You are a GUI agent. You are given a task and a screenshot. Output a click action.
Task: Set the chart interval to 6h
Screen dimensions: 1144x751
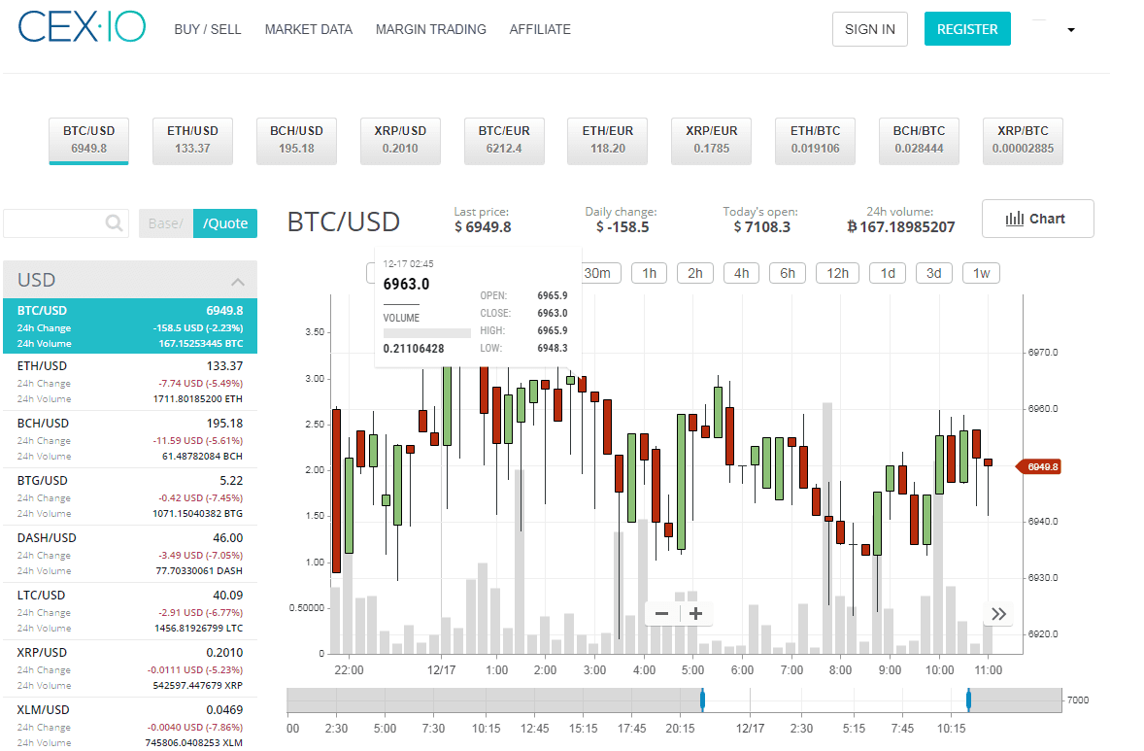click(x=788, y=273)
